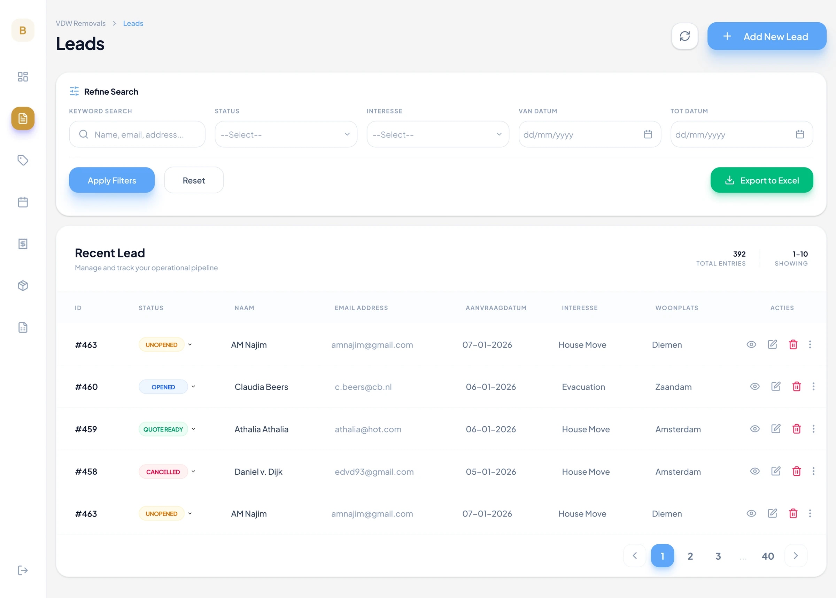Image resolution: width=836 pixels, height=598 pixels.
Task: Go to page 3 of the leads
Action: click(718, 556)
